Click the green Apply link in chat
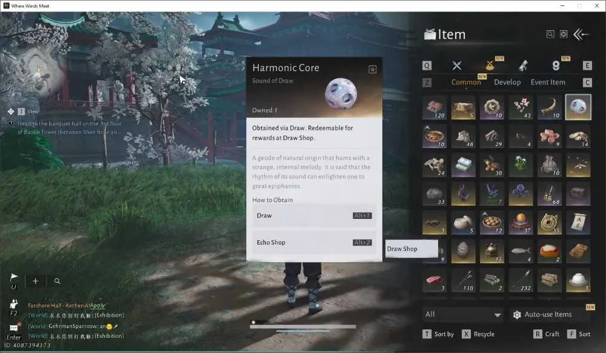This screenshot has width=606, height=353. point(98,305)
